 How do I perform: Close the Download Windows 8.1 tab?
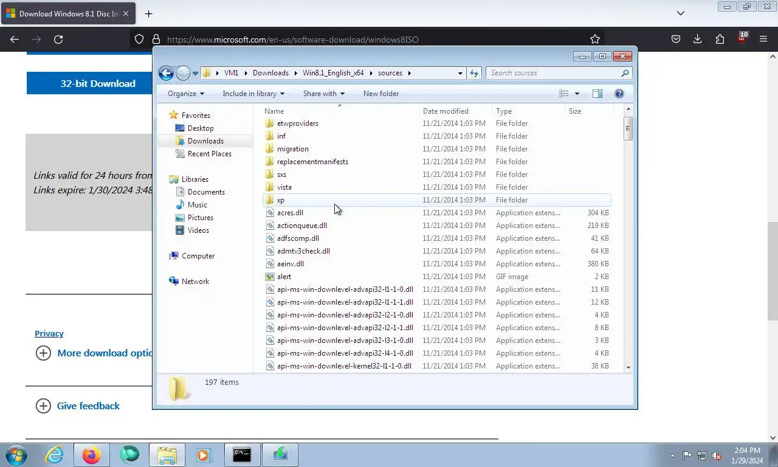pyautogui.click(x=126, y=13)
